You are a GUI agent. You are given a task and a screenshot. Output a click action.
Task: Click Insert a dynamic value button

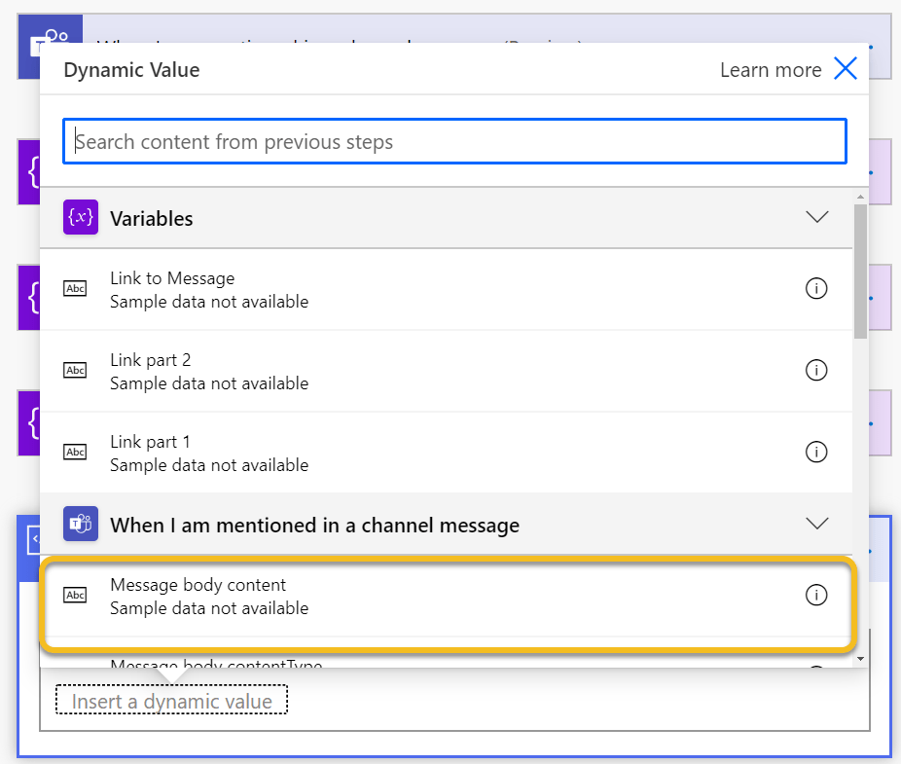click(172, 702)
